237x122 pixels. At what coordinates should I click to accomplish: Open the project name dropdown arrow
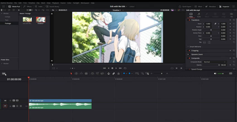(x=127, y=7)
